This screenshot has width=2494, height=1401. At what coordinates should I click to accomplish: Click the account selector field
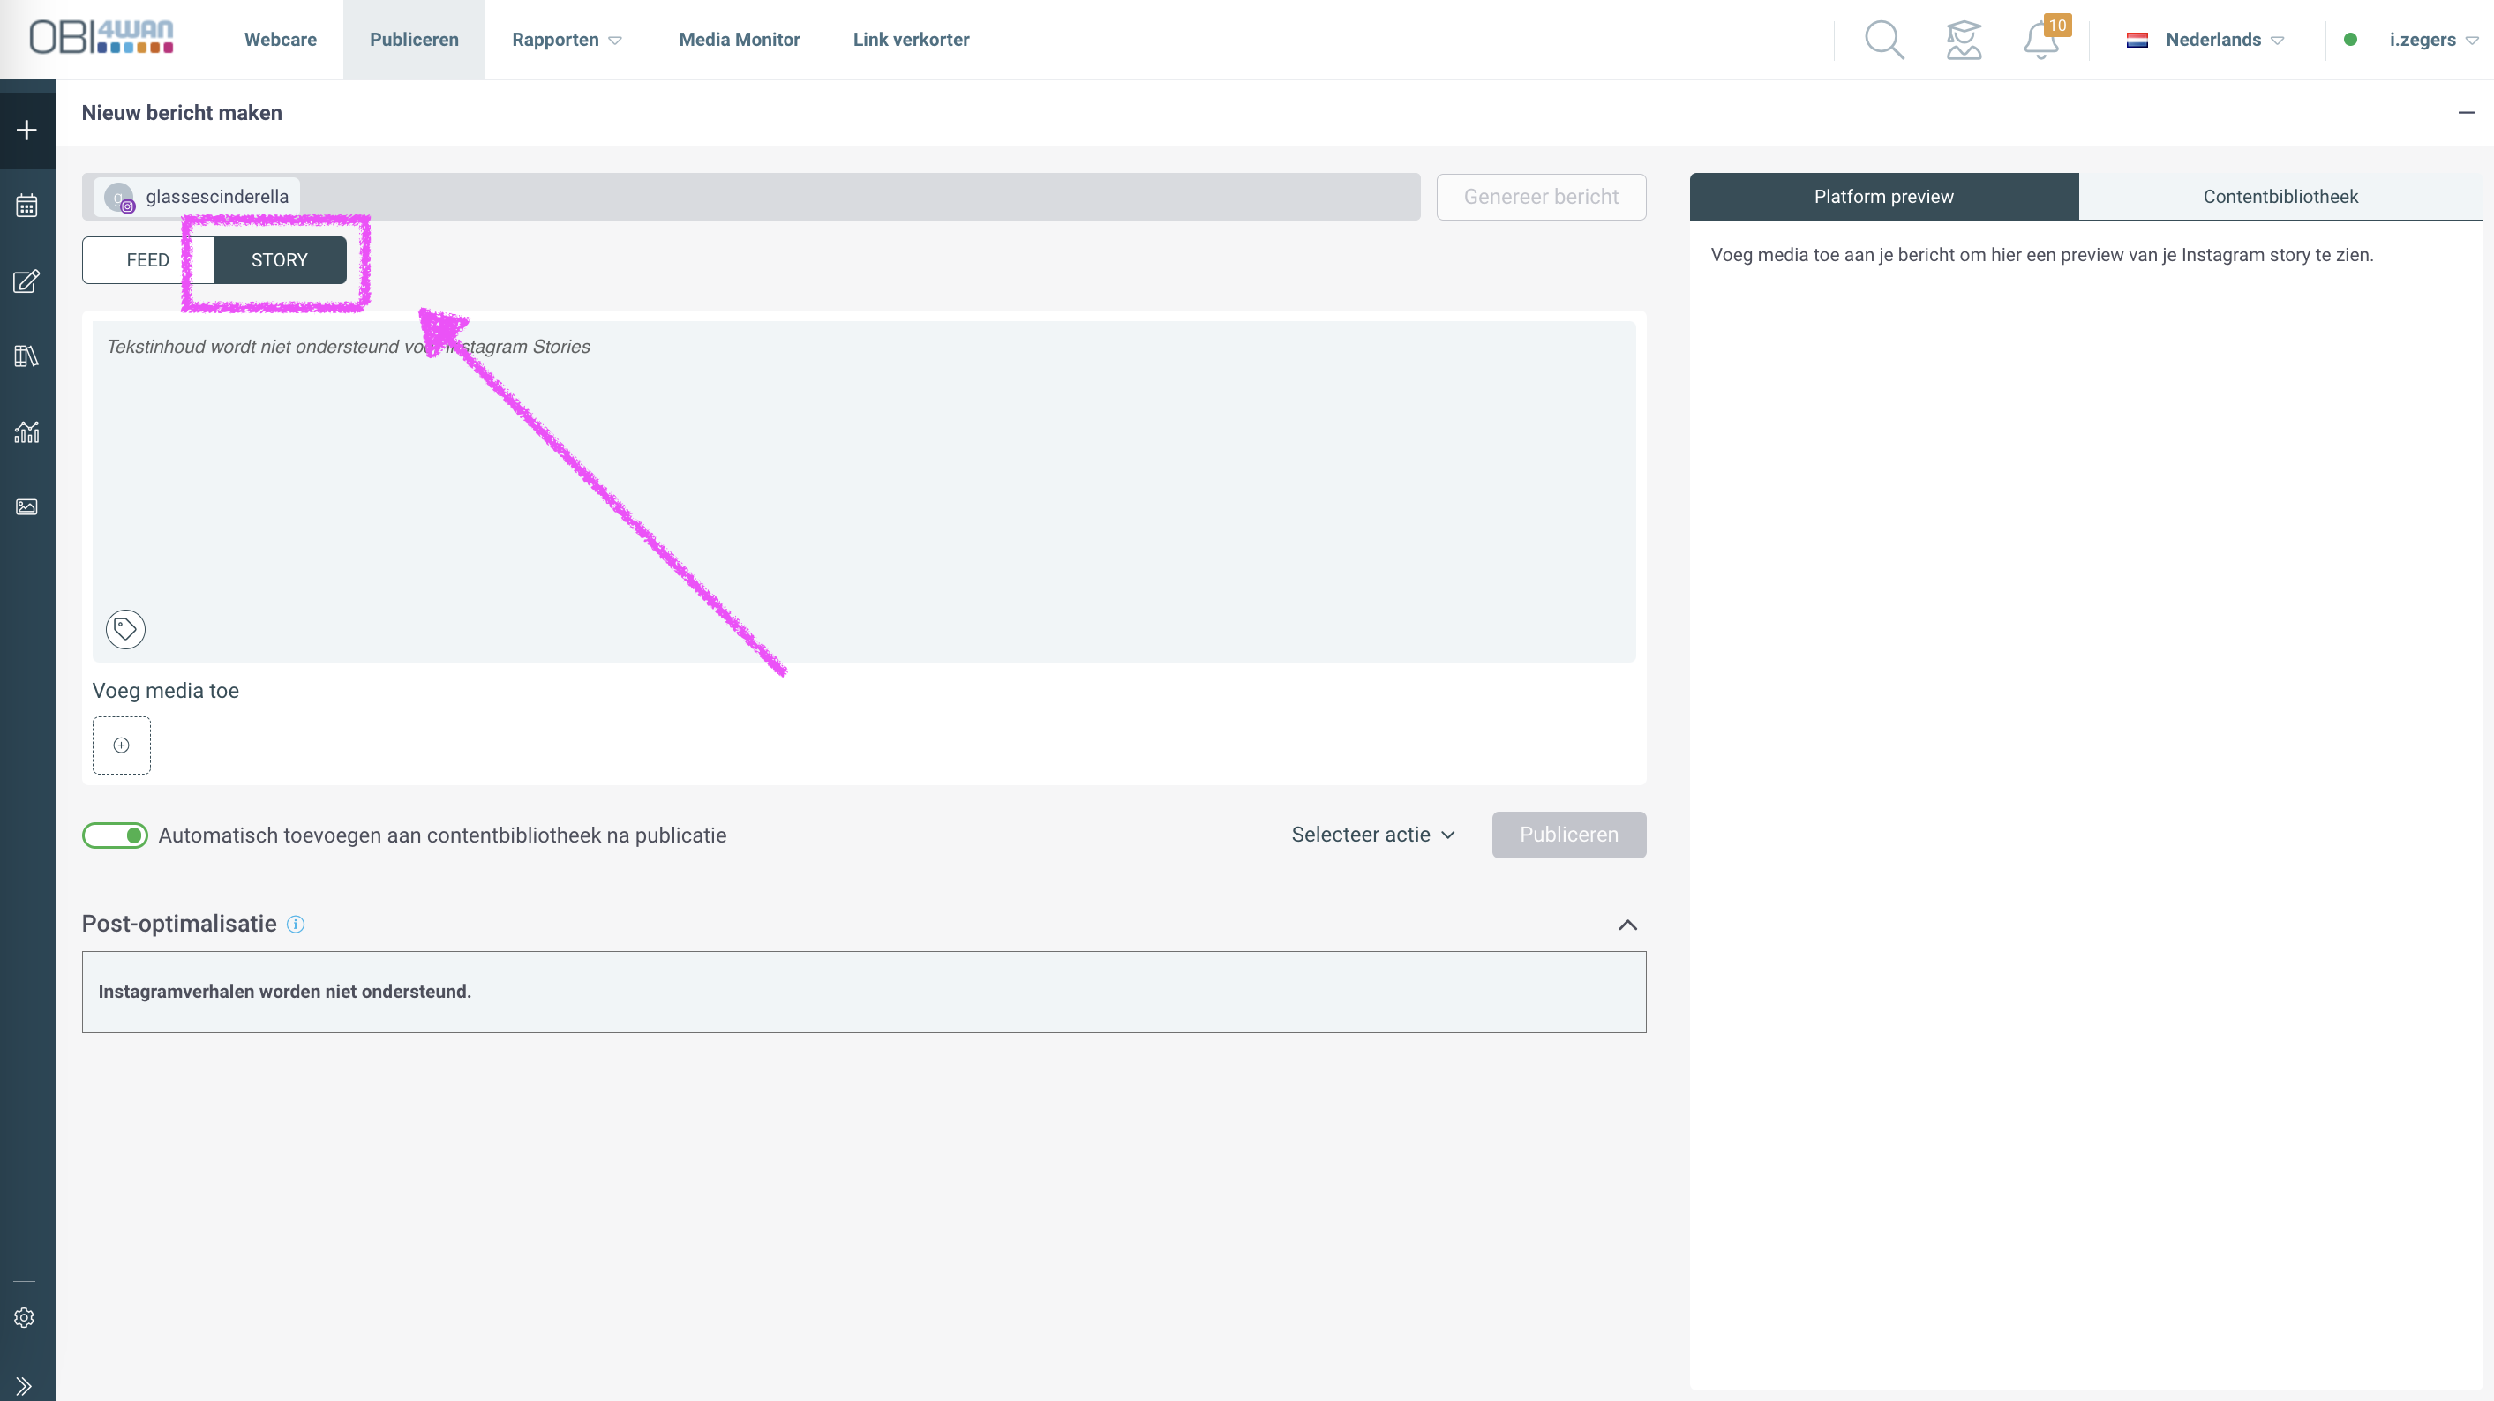point(751,197)
